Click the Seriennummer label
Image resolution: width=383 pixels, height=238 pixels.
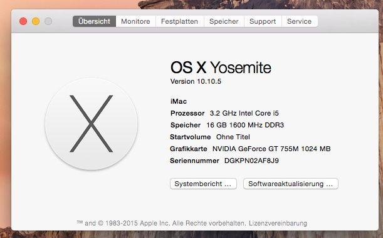click(194, 161)
